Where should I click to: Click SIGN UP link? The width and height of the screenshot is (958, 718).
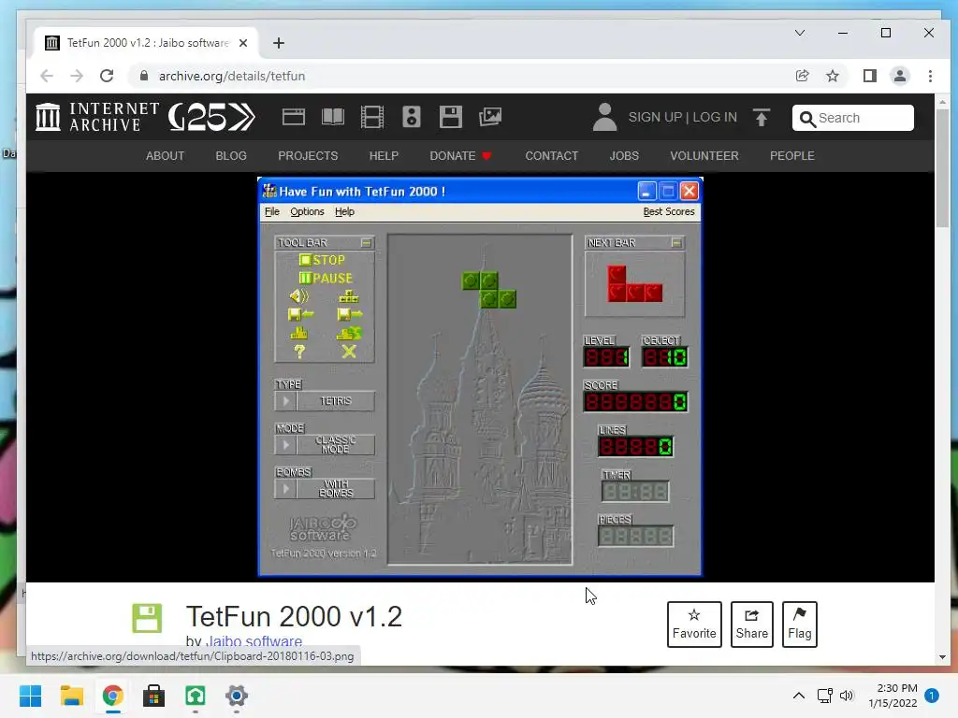(655, 117)
